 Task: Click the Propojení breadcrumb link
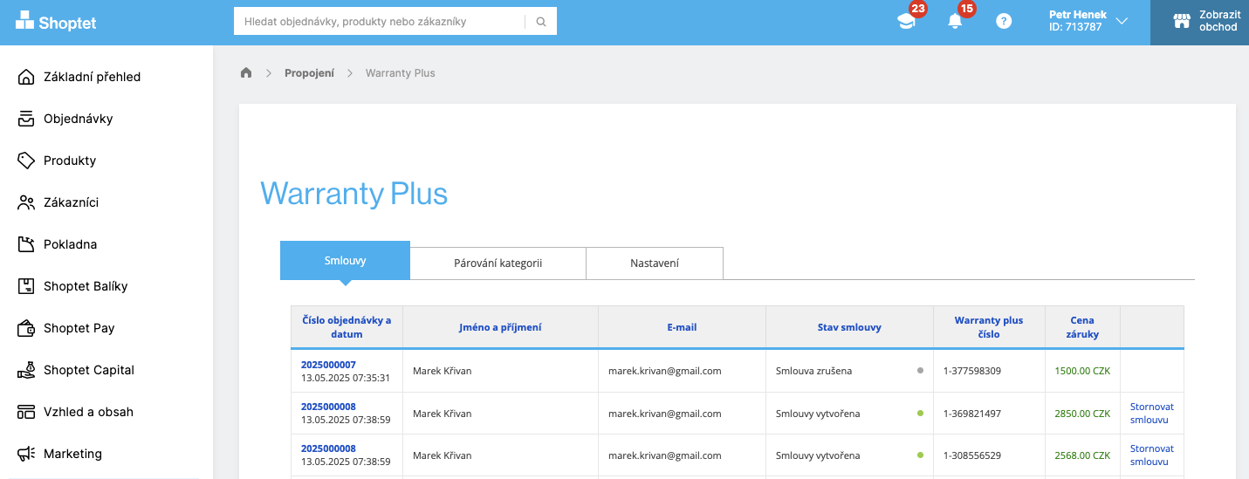[x=309, y=73]
